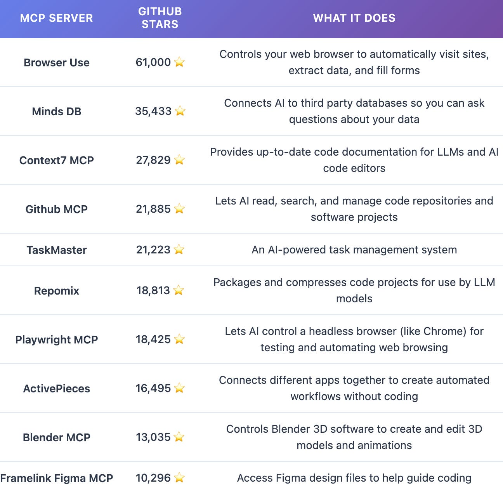Click the 10,296 star count
503x489 pixels.
click(153, 478)
